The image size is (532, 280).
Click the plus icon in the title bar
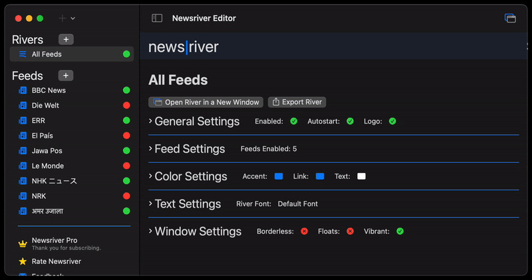[x=62, y=19]
